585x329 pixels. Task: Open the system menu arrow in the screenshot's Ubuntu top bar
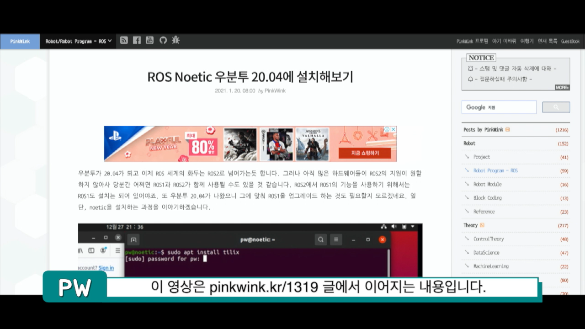tap(413, 227)
